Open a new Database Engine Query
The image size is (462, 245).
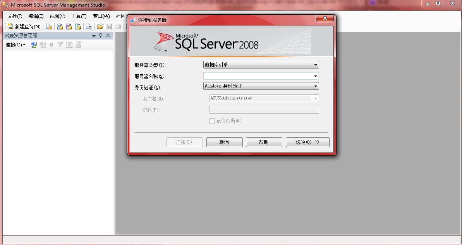(48, 26)
